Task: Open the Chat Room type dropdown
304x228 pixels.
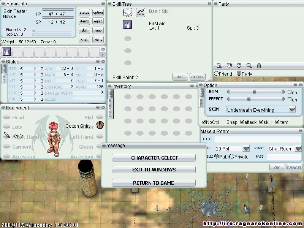Action: pos(298,149)
